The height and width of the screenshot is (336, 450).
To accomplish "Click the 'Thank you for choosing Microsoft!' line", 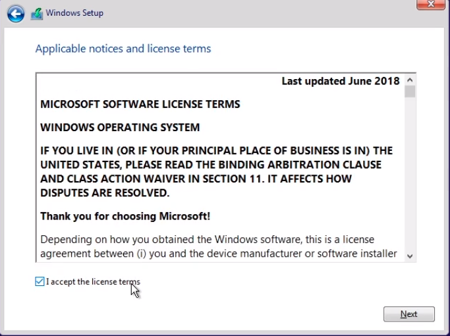I will click(x=125, y=216).
